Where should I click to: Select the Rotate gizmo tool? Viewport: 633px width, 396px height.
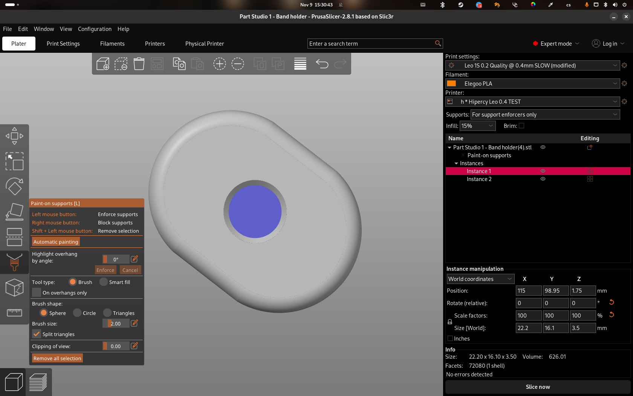click(14, 186)
